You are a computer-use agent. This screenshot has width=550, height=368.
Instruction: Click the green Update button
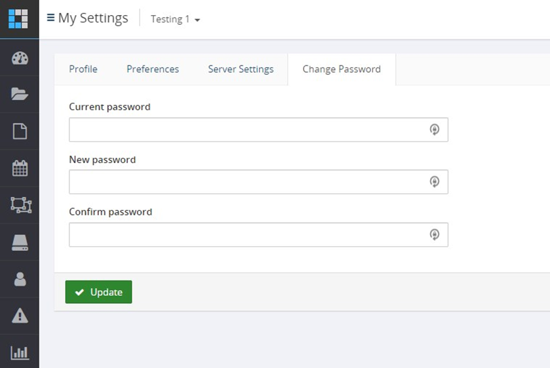(98, 292)
